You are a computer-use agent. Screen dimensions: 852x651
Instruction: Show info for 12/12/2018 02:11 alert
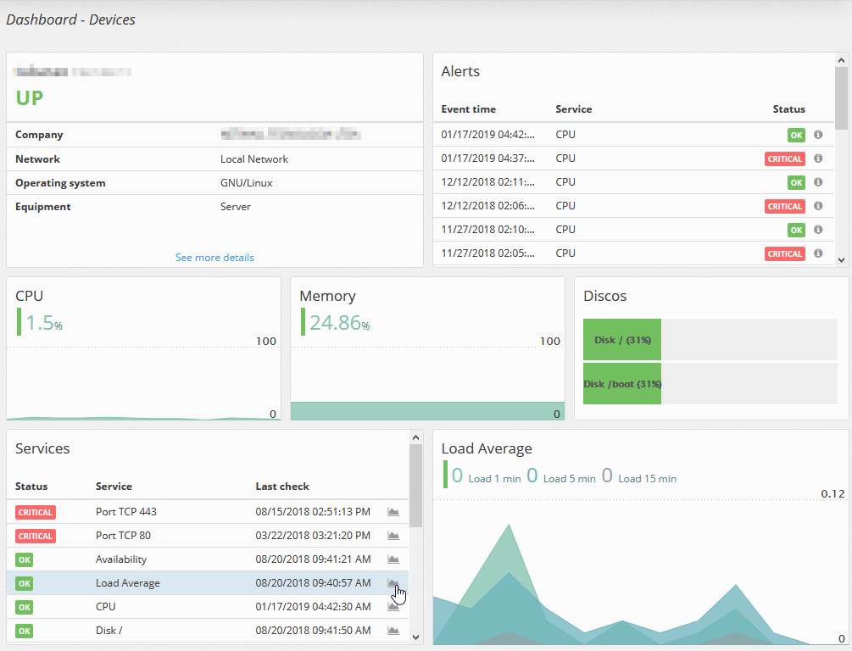[818, 182]
